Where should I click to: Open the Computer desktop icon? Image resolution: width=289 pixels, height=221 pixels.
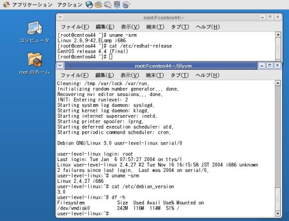click(35, 31)
